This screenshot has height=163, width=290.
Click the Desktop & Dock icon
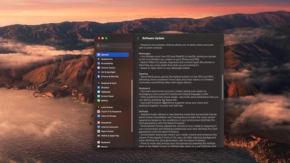point(99,83)
